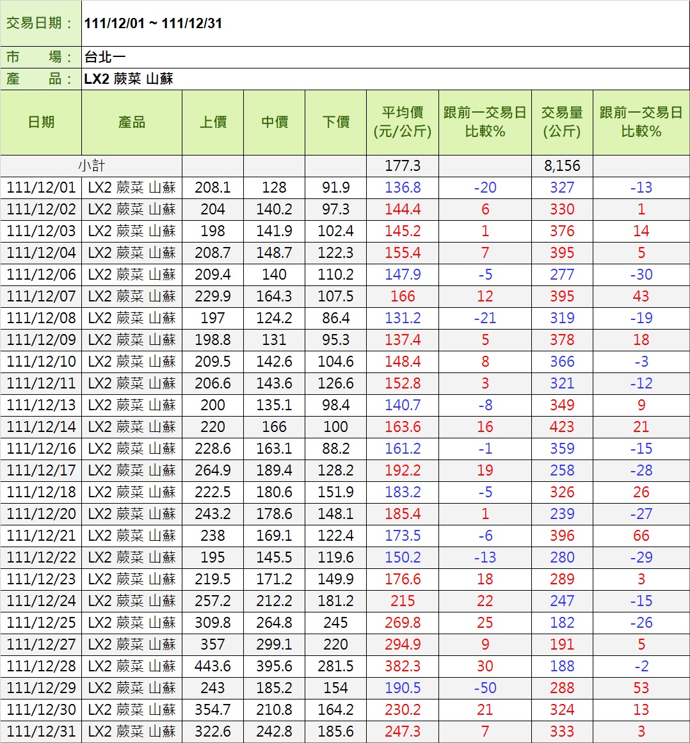Select the 小計 subtotal row label
This screenshot has width=690, height=743.
[92, 166]
